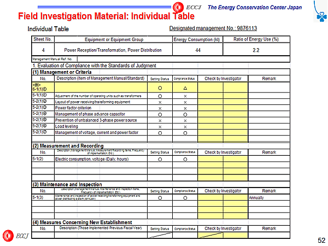Click the 'Field Investigation Material: Individual Table' title
Viewport: 328px width, 246px height.
click(x=106, y=16)
